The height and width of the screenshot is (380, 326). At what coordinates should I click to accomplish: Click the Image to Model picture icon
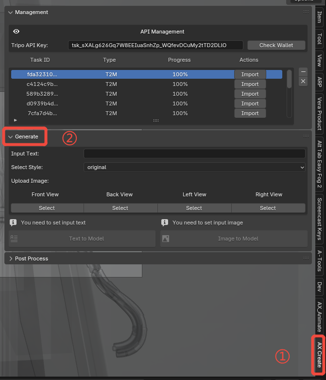point(166,239)
